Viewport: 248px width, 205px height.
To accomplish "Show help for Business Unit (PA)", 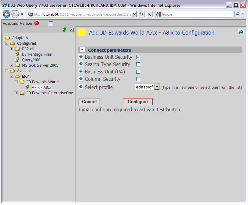I will (x=81, y=71).
